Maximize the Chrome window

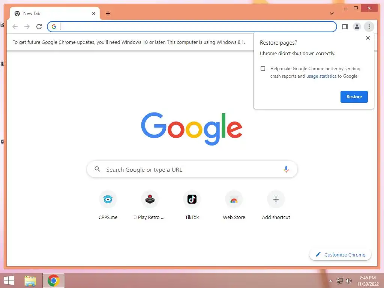356,8
